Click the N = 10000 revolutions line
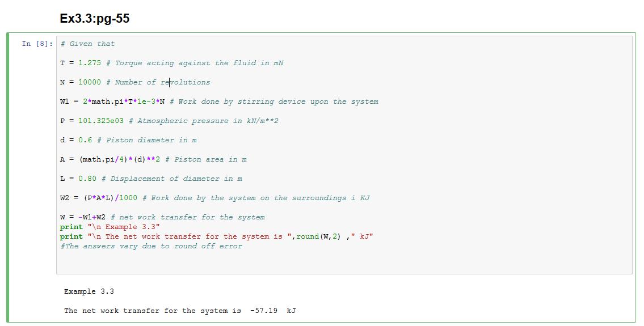 (135, 82)
